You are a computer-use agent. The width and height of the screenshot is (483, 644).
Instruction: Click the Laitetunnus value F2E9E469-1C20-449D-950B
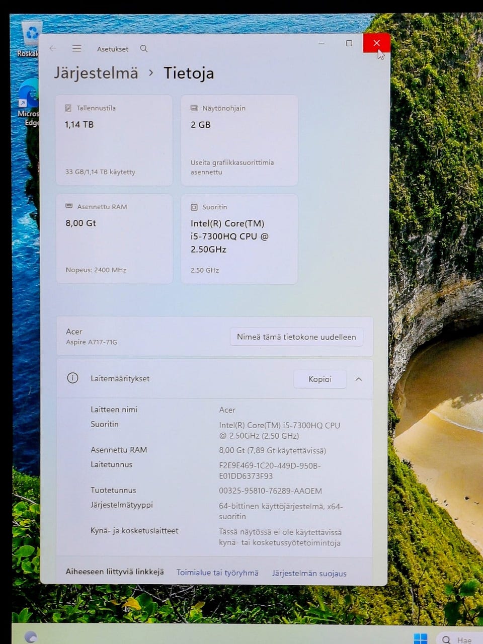(x=270, y=470)
